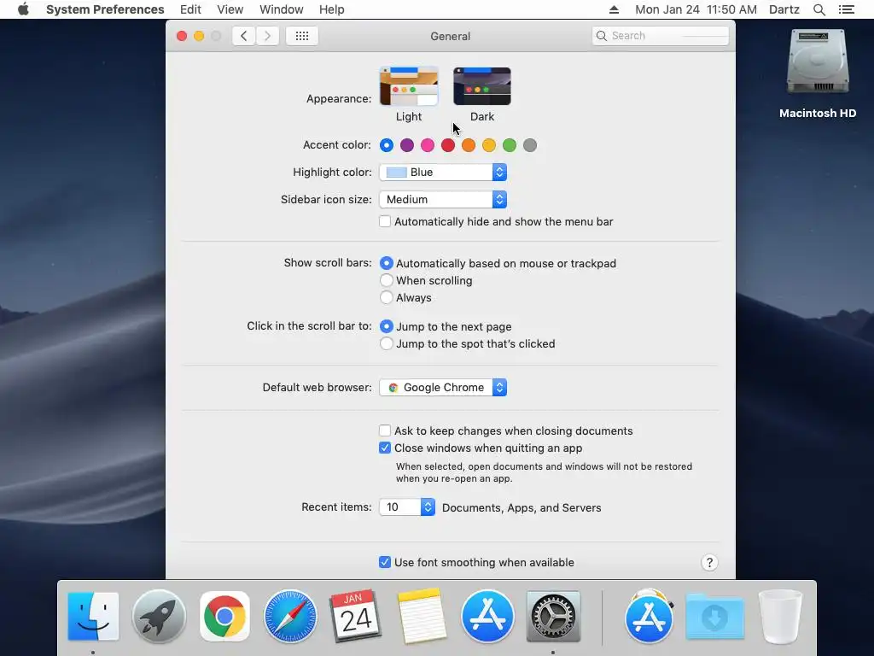The height and width of the screenshot is (656, 874).
Task: Select scroll bars Automatically based on mouse
Action: point(387,263)
